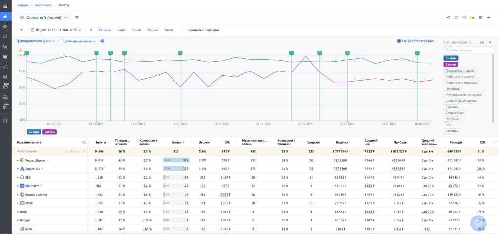
Task: Toggle the Выручка metric on chart
Action: (452, 107)
